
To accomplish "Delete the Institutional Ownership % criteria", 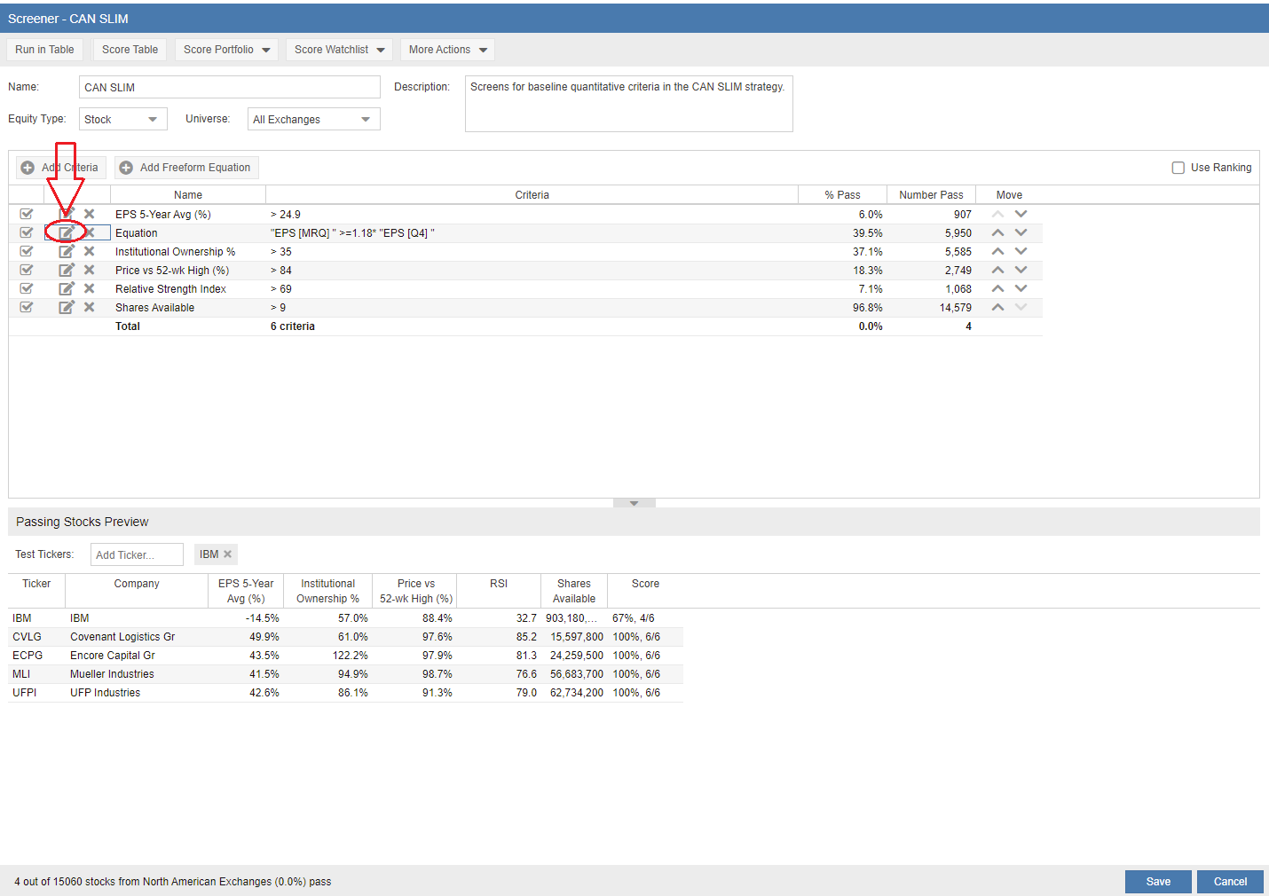I will [x=89, y=252].
